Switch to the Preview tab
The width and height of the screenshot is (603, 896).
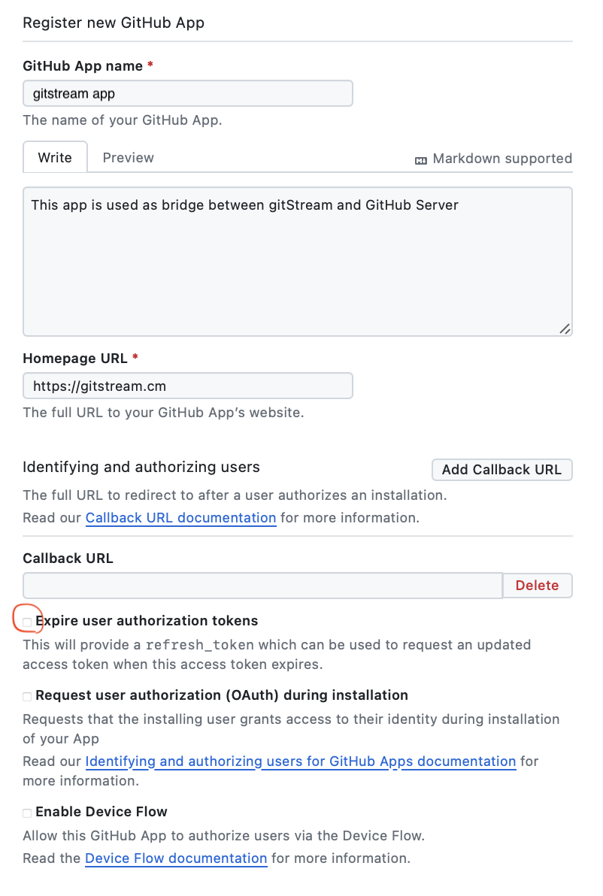click(128, 157)
